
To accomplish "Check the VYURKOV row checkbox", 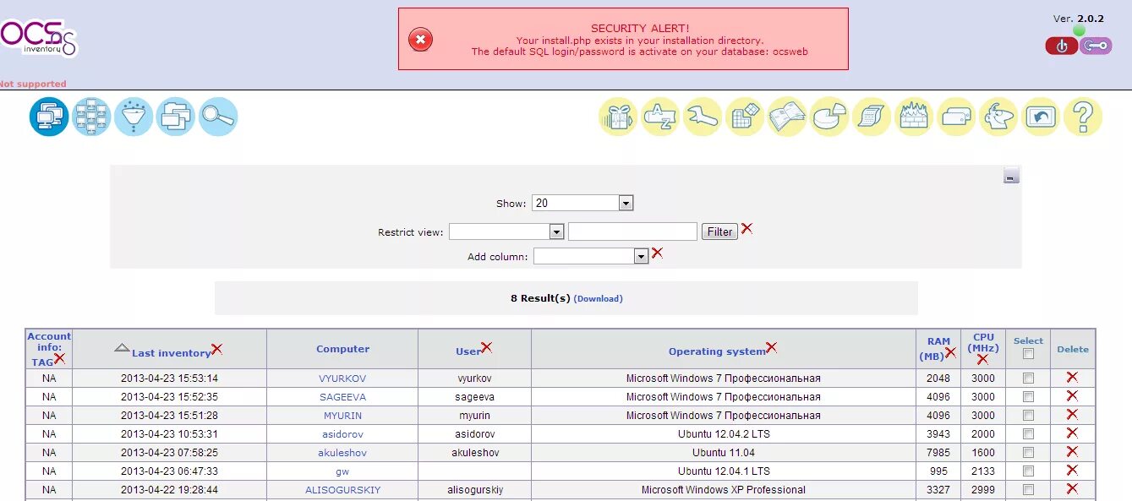I will coord(1028,378).
